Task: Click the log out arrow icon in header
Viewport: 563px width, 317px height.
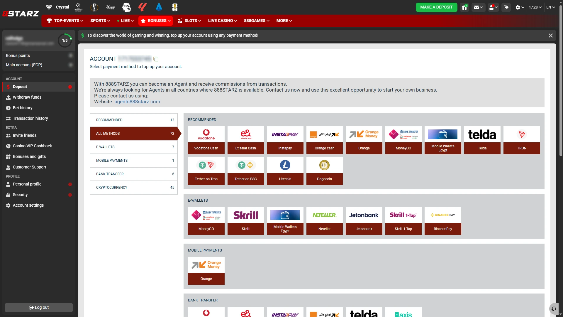Action: (506, 7)
